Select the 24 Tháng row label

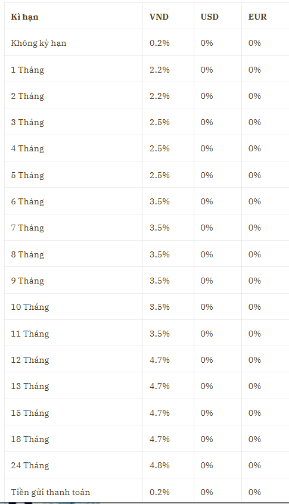point(30,465)
